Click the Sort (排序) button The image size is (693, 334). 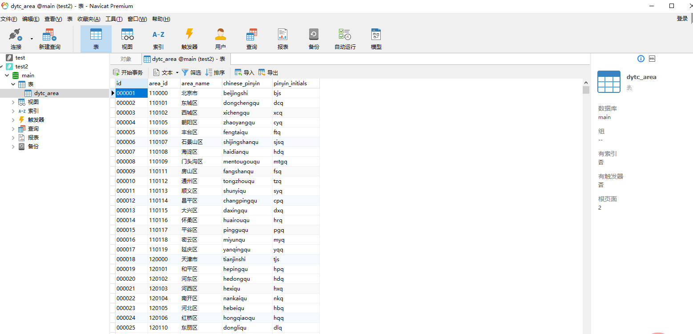(x=215, y=72)
